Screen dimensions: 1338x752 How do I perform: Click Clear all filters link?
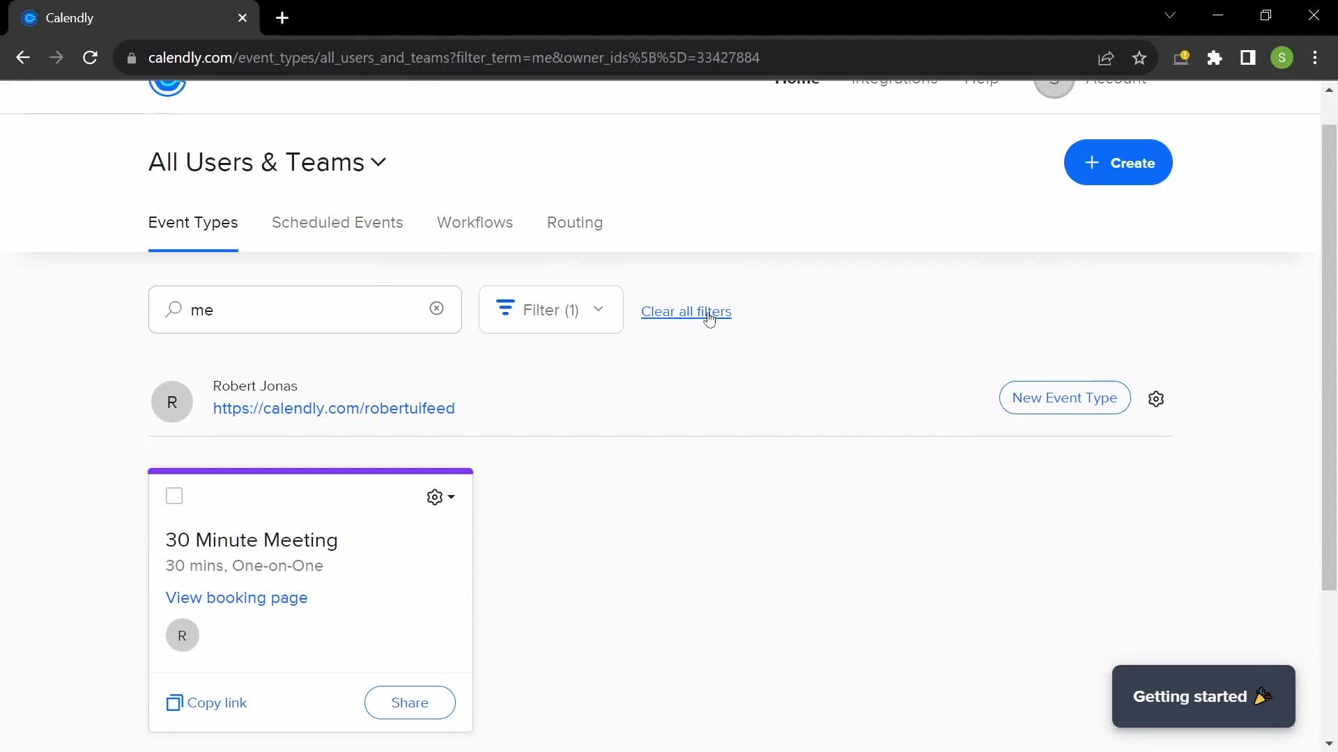pyautogui.click(x=686, y=311)
